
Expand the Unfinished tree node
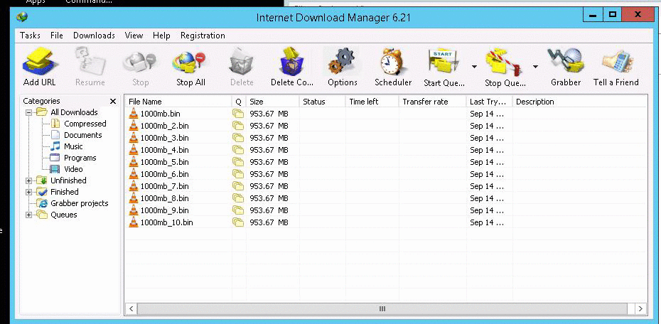tap(28, 180)
